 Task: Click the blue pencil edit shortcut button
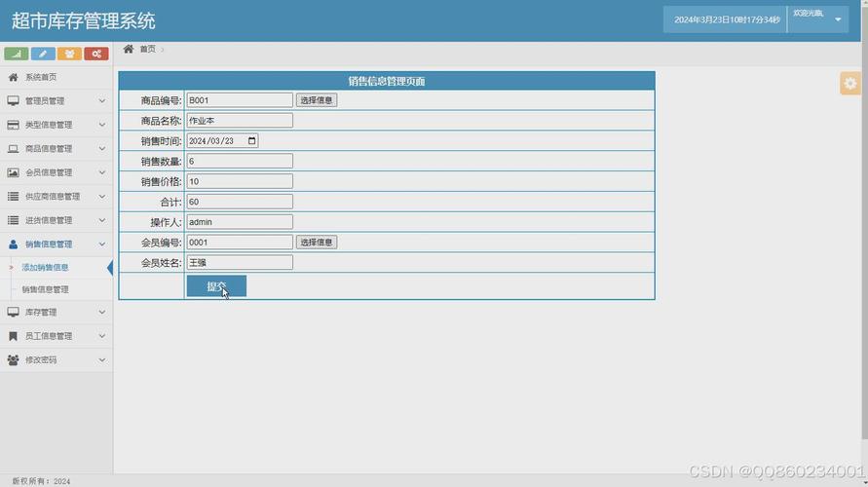point(43,54)
